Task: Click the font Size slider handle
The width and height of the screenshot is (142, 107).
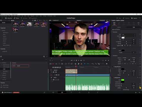Action: pos(123,40)
